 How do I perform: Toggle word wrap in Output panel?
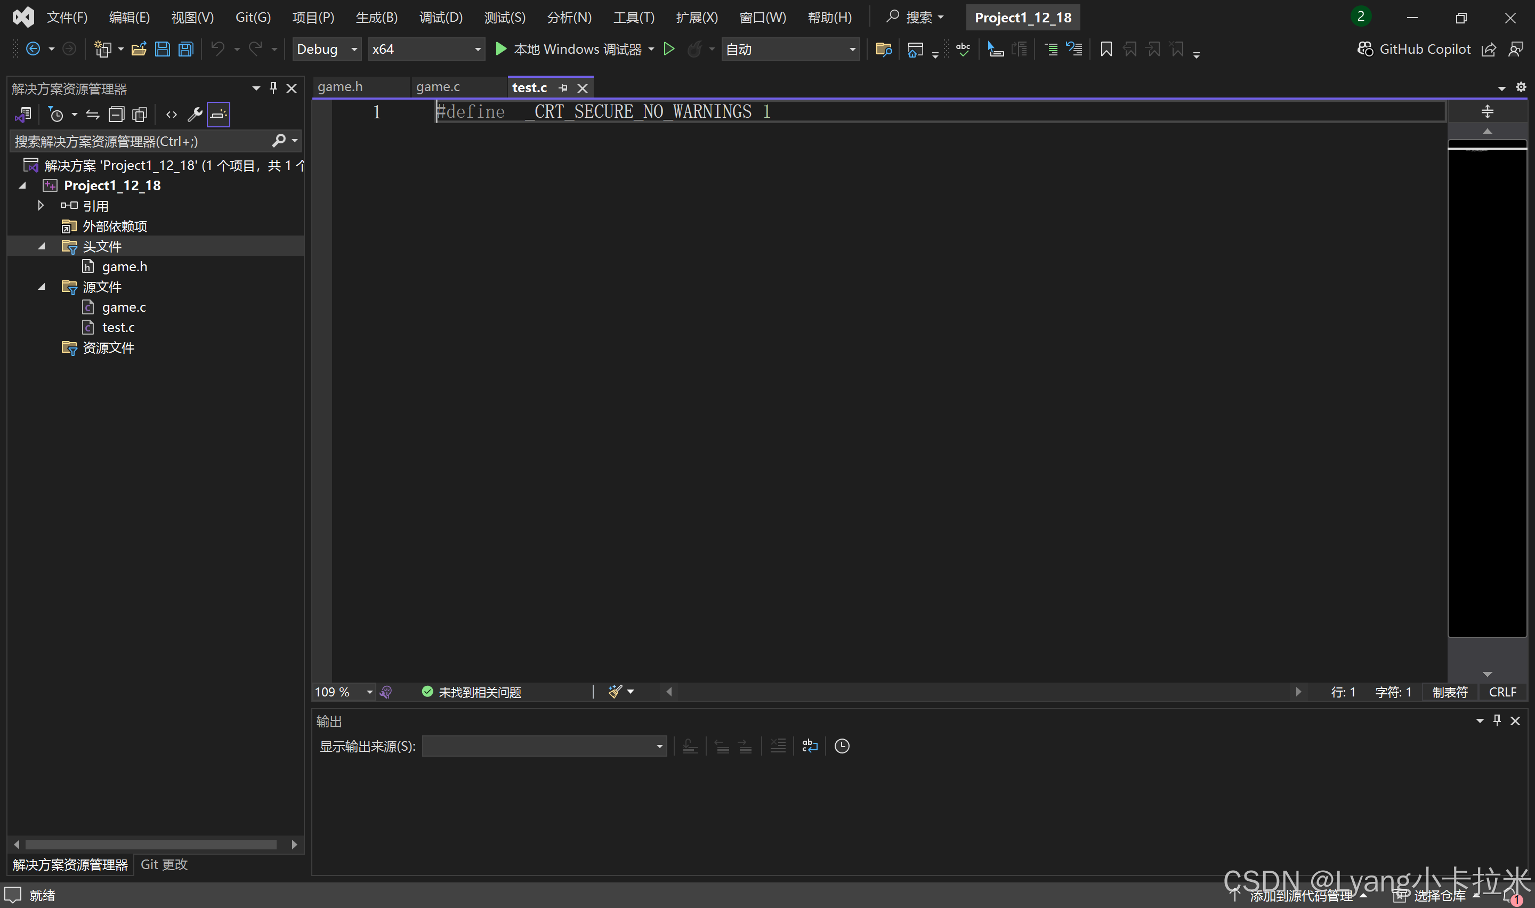pos(810,746)
